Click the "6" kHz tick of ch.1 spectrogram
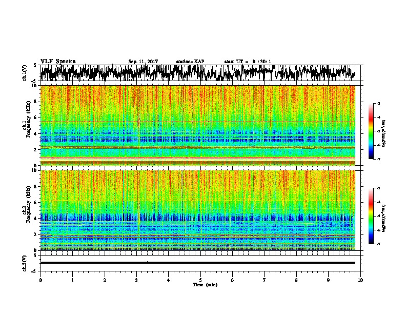 point(36,117)
